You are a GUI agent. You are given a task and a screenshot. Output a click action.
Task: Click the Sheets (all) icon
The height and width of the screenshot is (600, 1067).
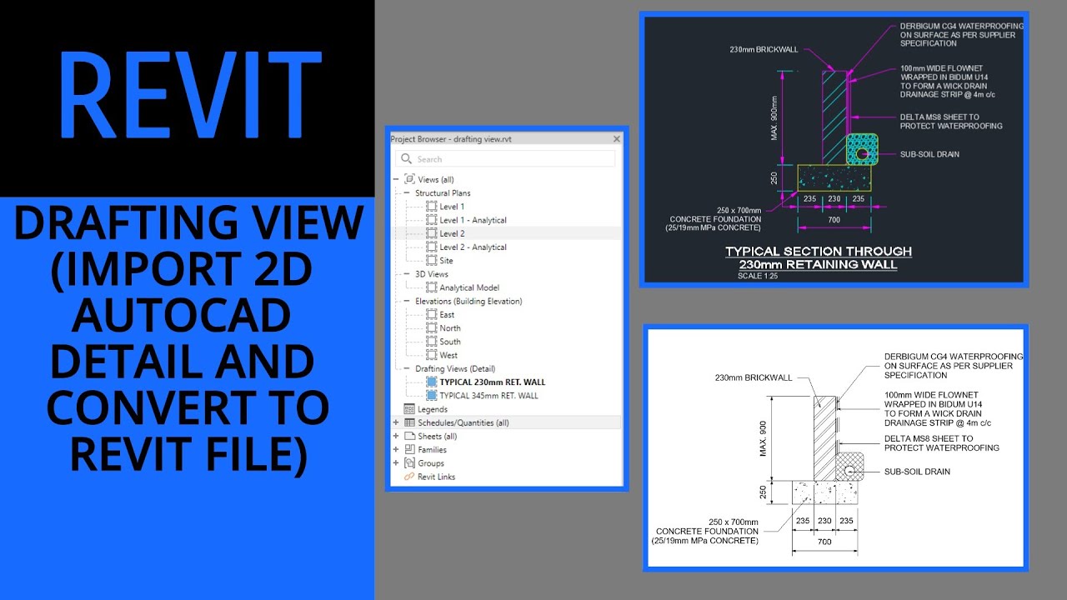point(409,436)
